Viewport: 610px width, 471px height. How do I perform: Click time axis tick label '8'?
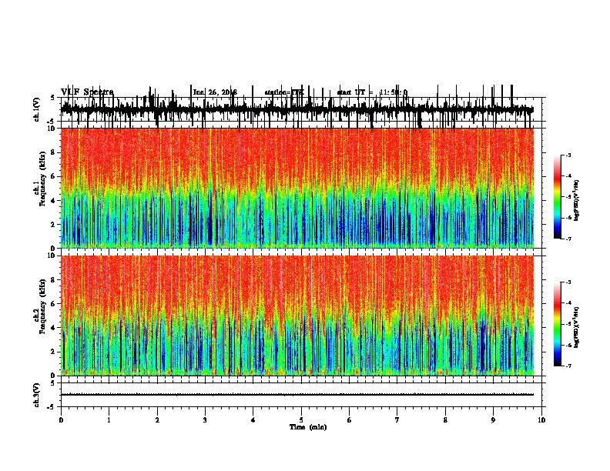click(445, 420)
